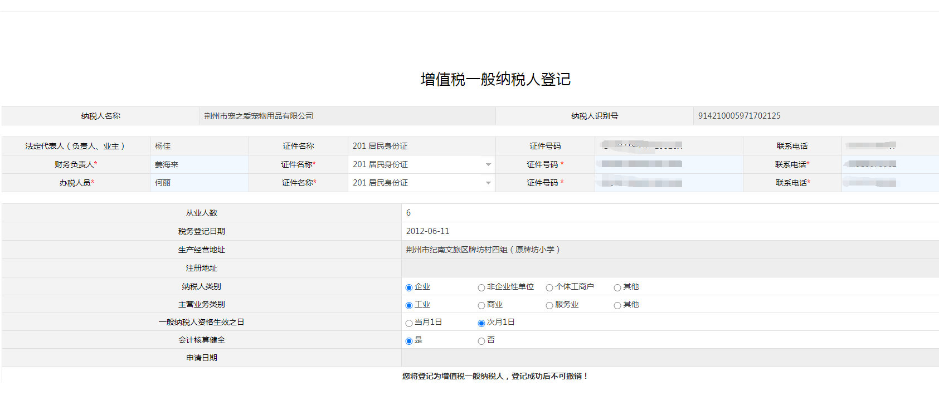Click the 办税人员 name field 何丽
The width and height of the screenshot is (939, 400).
tap(199, 183)
